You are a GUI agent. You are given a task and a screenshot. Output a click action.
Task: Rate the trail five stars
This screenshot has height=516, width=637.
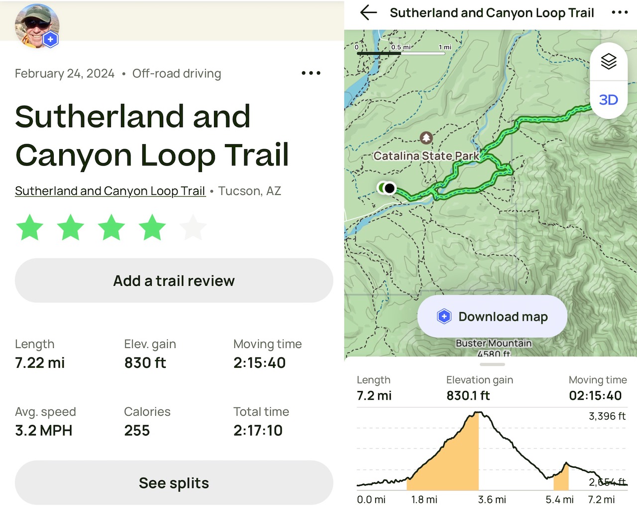[193, 228]
